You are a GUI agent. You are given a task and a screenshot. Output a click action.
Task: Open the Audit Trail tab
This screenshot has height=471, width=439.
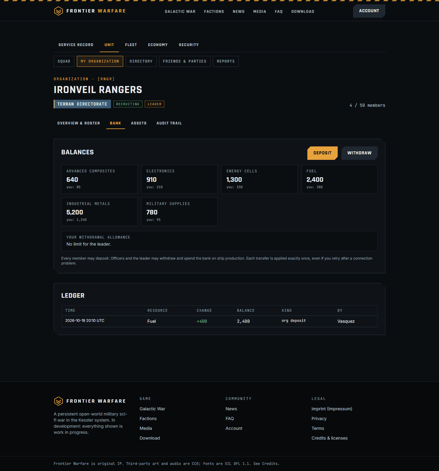[169, 123]
